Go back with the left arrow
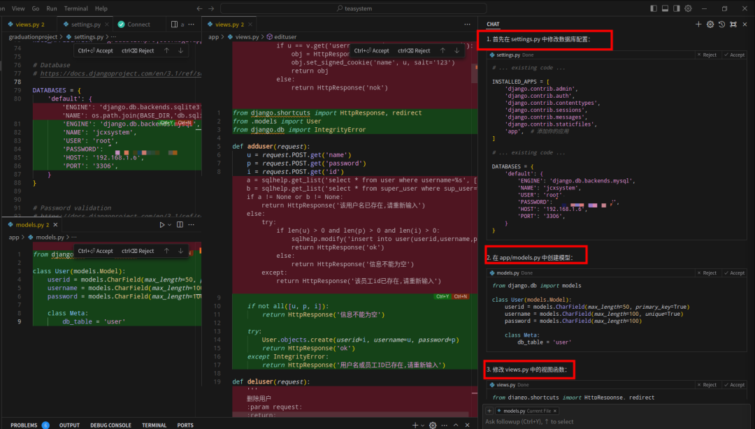Viewport: 755px width, 429px height. coord(199,8)
